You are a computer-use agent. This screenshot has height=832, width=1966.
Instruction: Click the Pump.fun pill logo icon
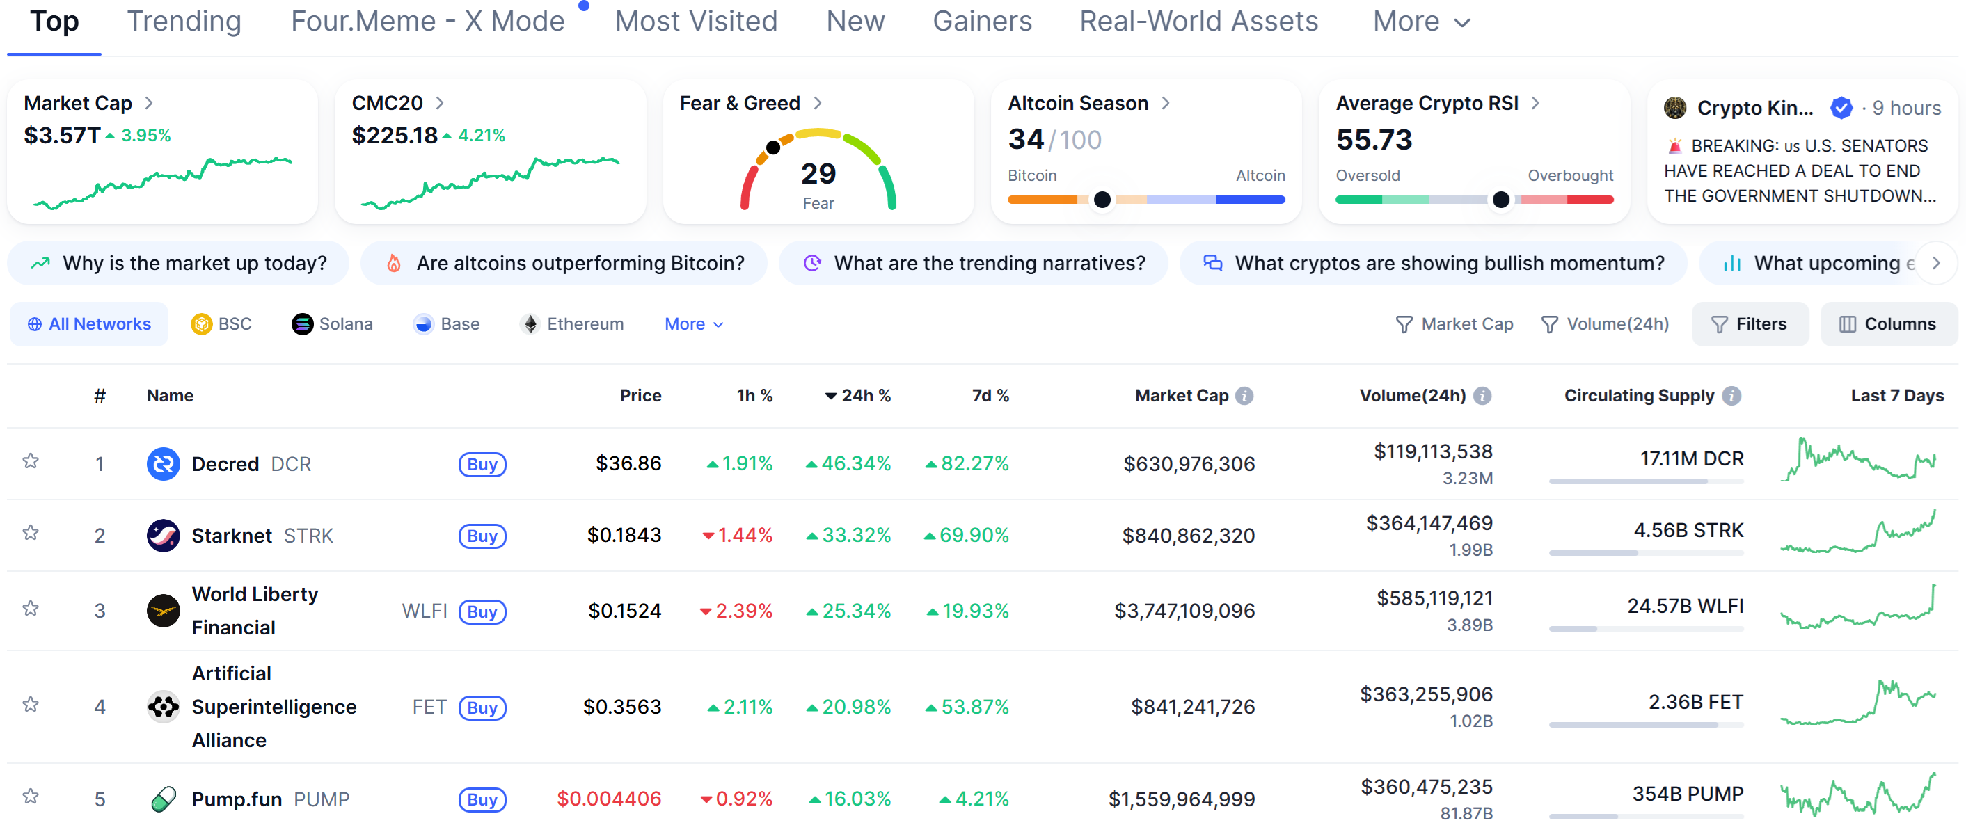click(163, 799)
